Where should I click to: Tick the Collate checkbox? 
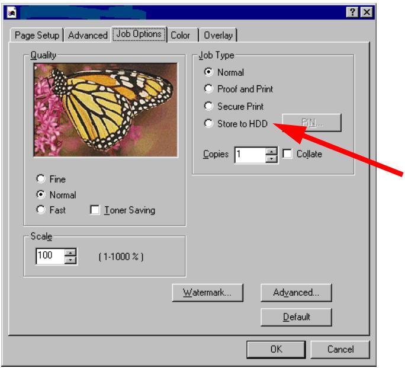pyautogui.click(x=288, y=153)
